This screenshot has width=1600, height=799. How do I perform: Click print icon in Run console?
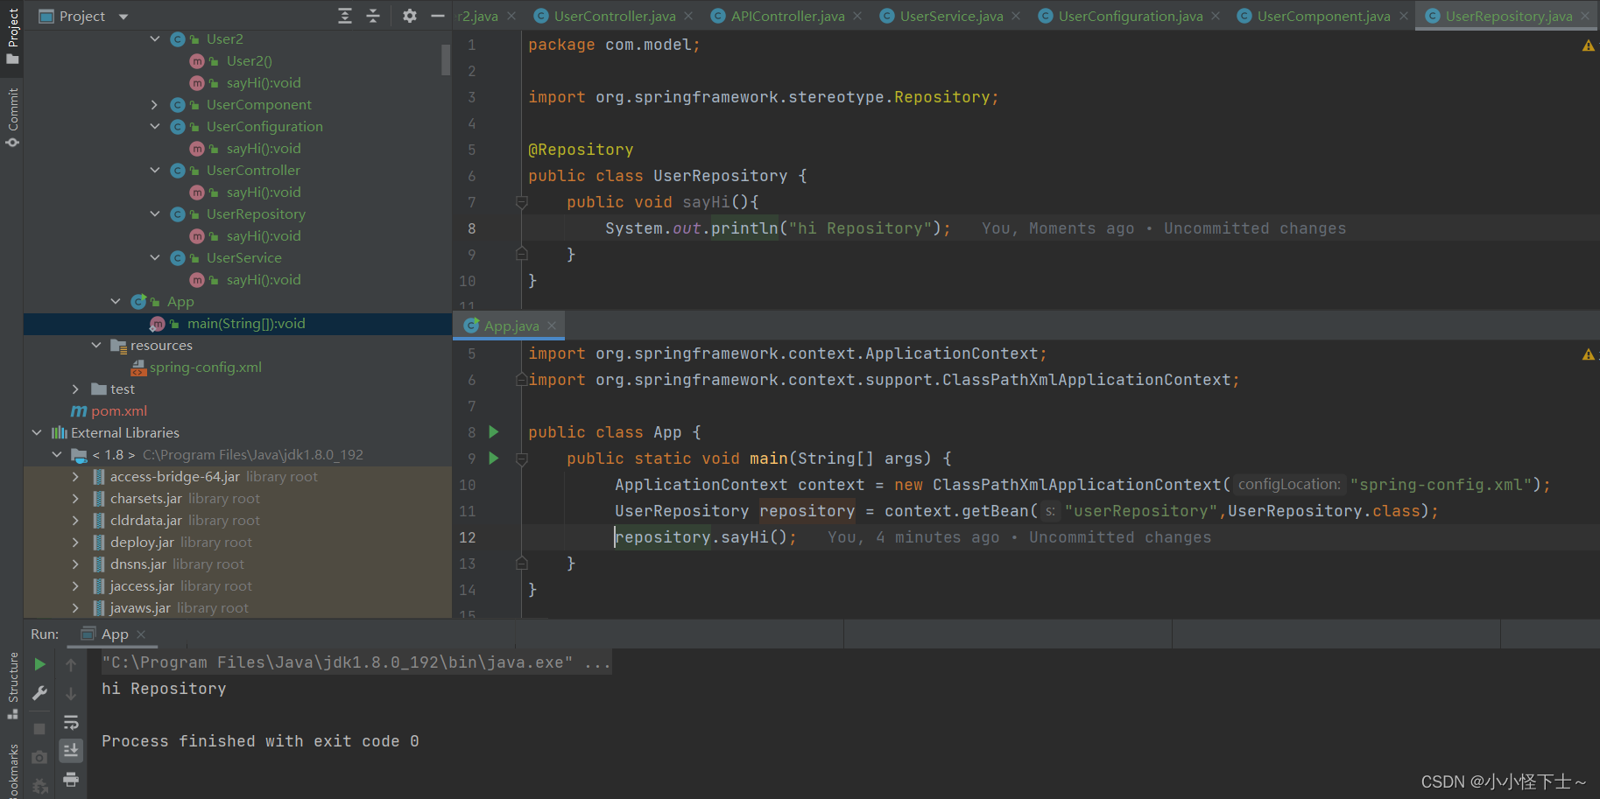[71, 779]
